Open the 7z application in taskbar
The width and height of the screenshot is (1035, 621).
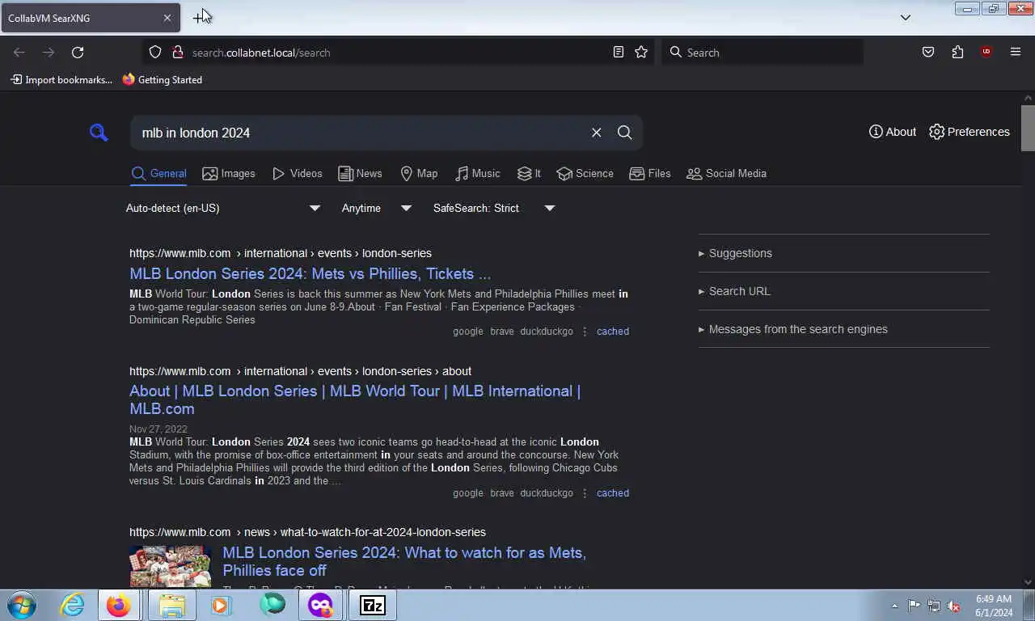point(372,605)
